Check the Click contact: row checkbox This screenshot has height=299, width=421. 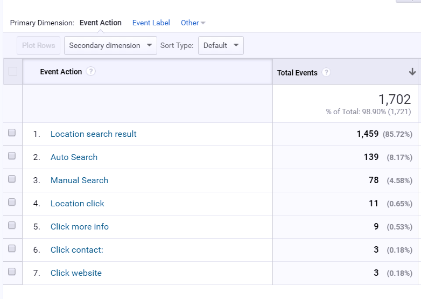tap(12, 248)
